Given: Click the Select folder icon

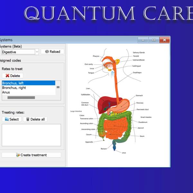Looking at the screenshot, I should point(7,119).
